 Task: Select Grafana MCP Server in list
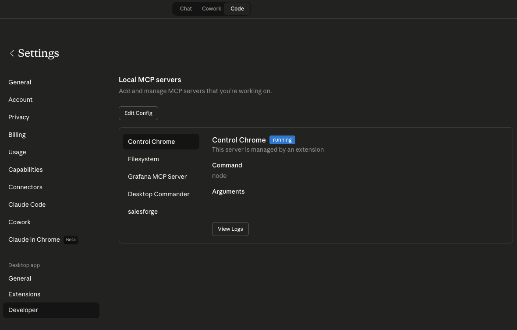[x=157, y=177]
